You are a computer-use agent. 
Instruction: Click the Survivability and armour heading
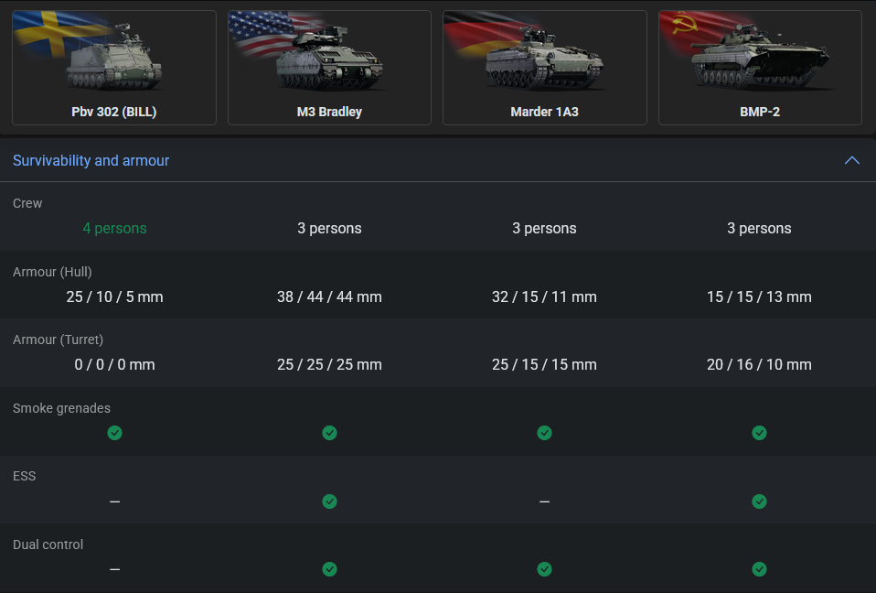[91, 161]
